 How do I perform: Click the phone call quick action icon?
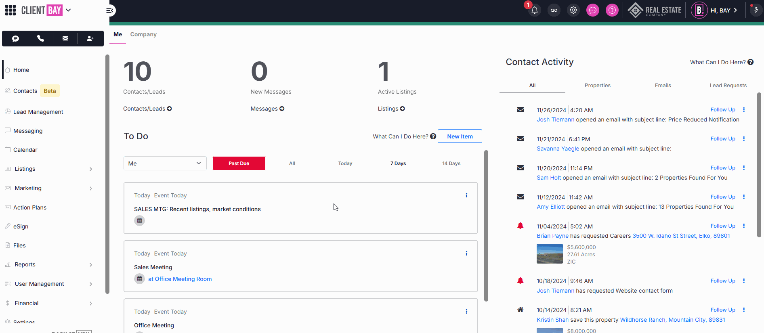click(40, 38)
